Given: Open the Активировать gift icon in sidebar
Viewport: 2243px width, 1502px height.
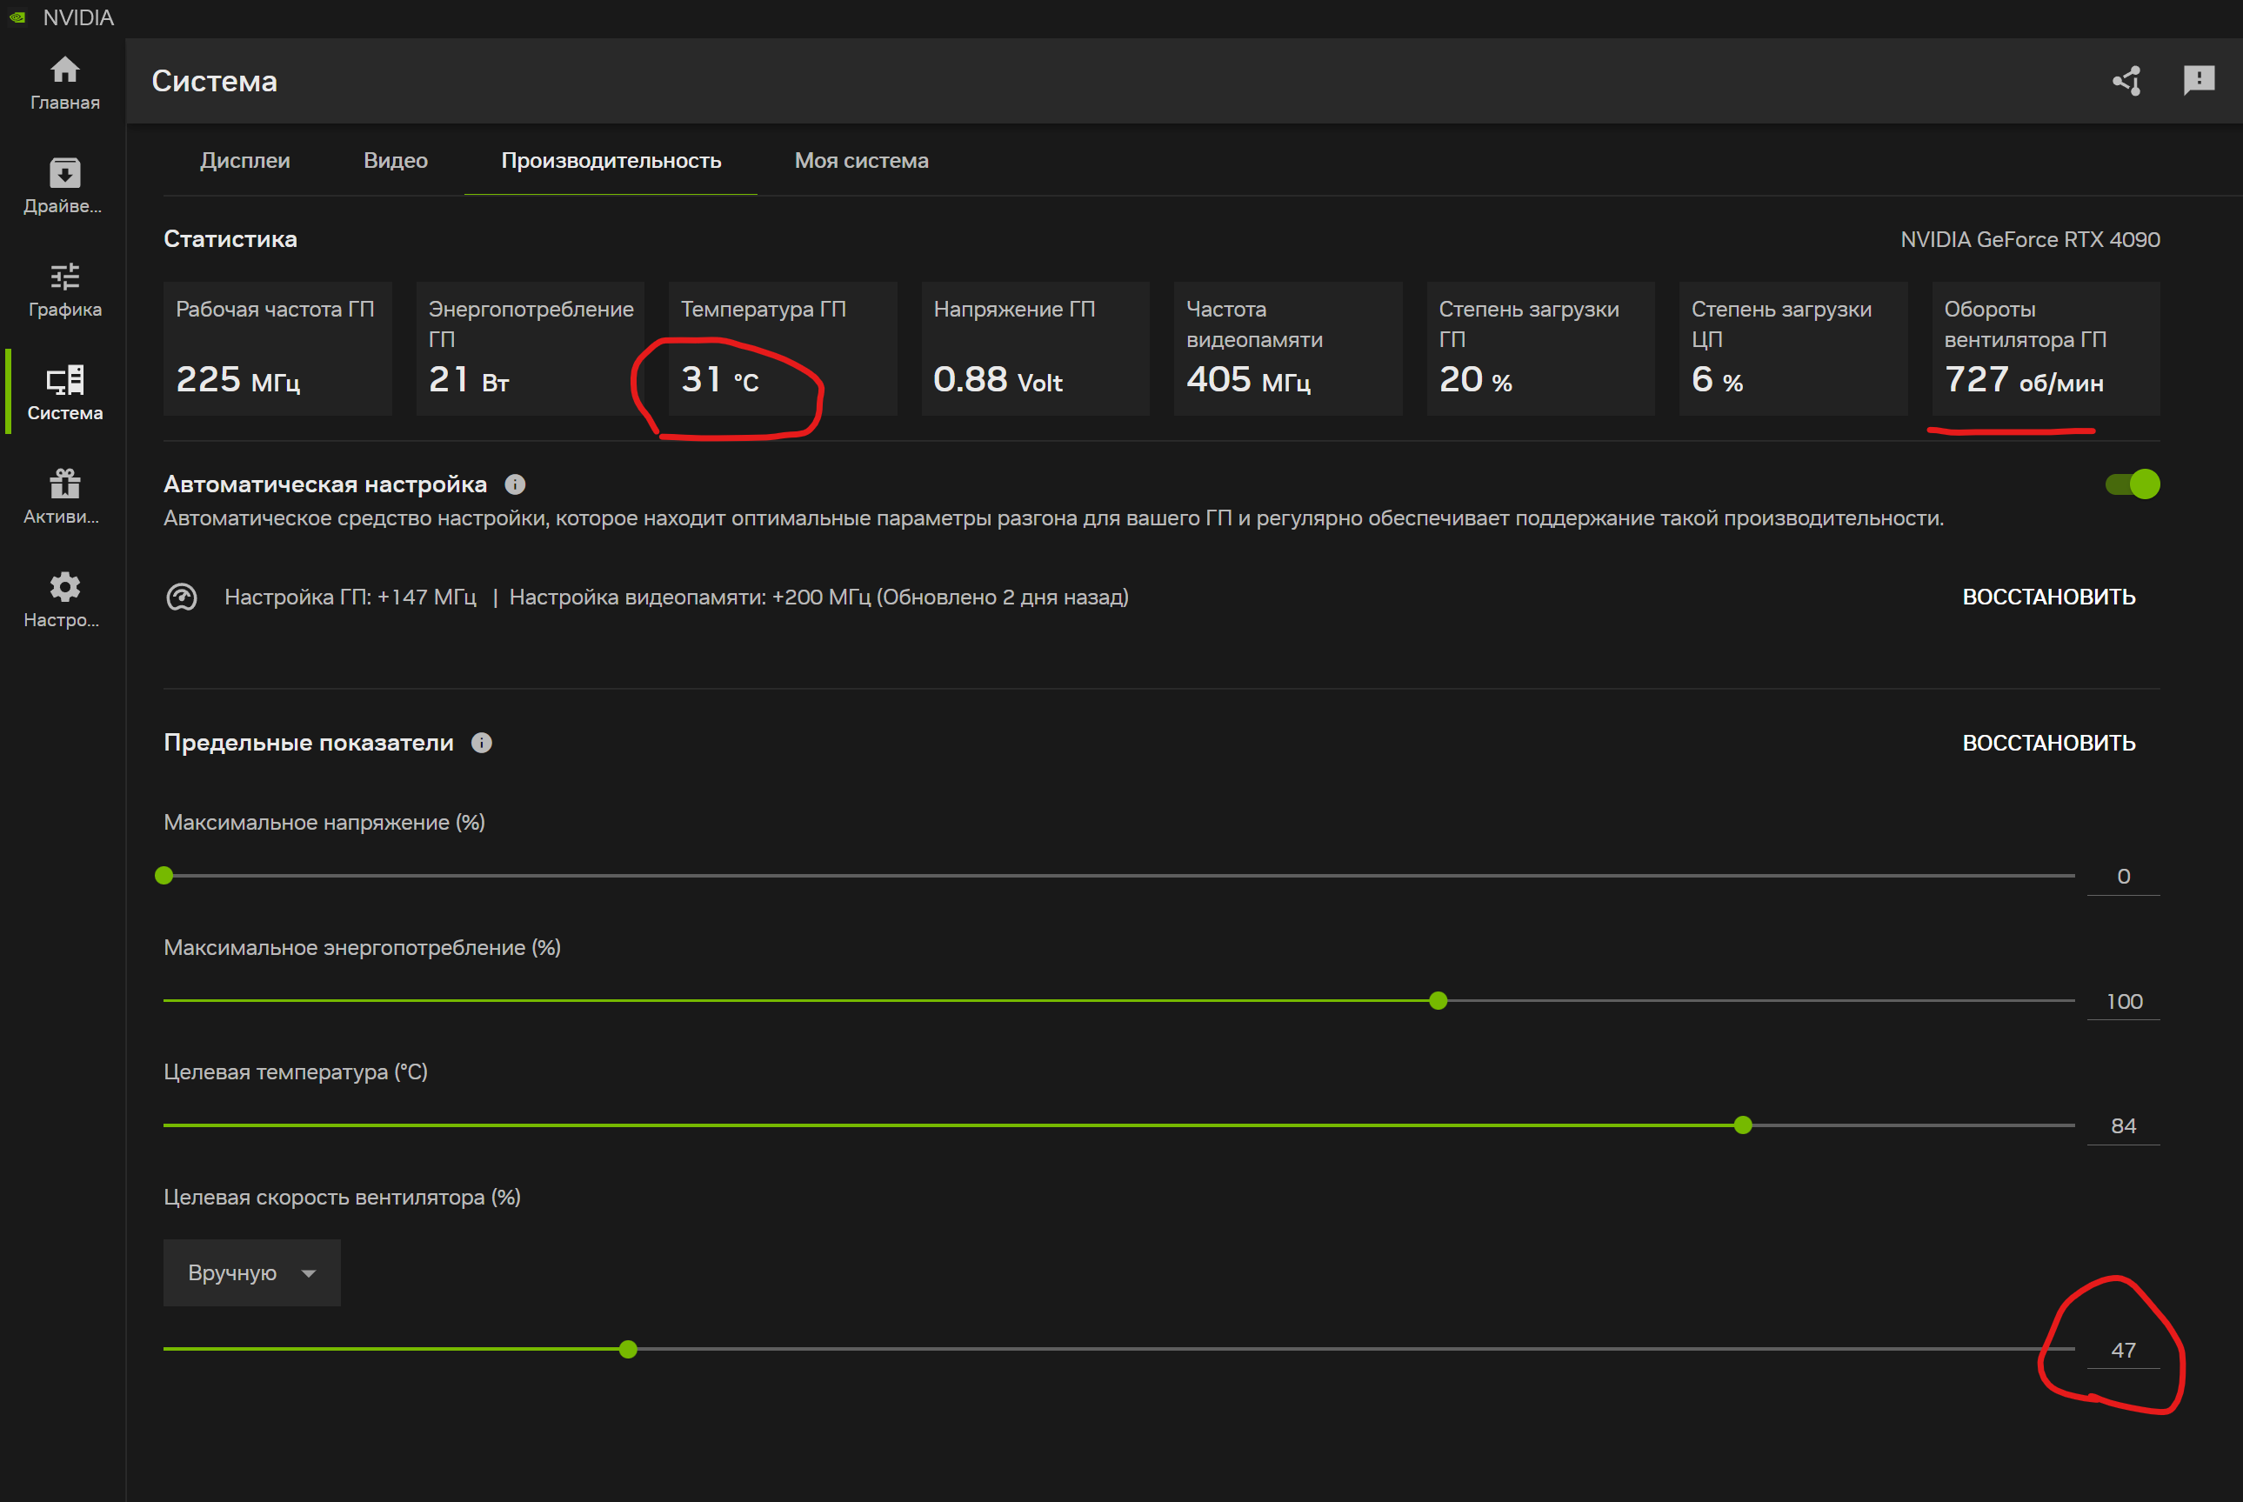Looking at the screenshot, I should click(x=64, y=483).
